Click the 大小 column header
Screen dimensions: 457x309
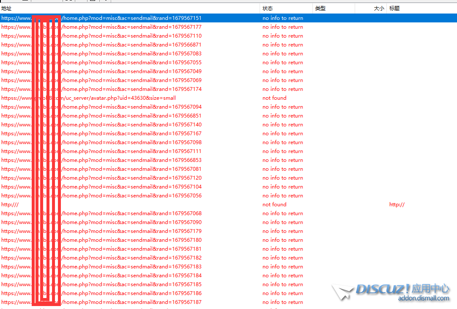pos(379,8)
